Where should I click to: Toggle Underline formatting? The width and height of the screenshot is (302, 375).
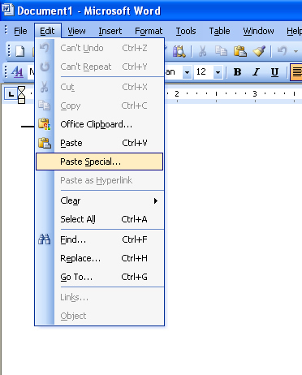(x=274, y=72)
